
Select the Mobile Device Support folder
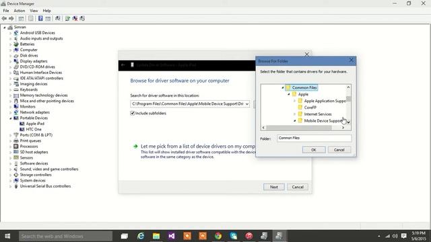(323, 121)
